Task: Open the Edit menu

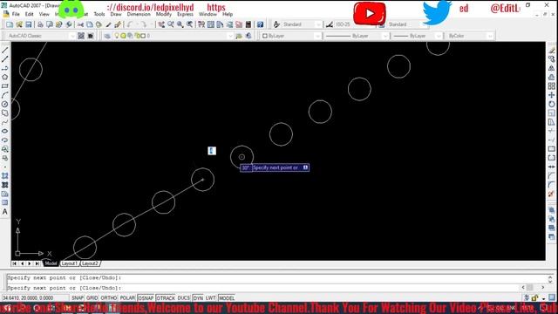Action: tap(29, 14)
